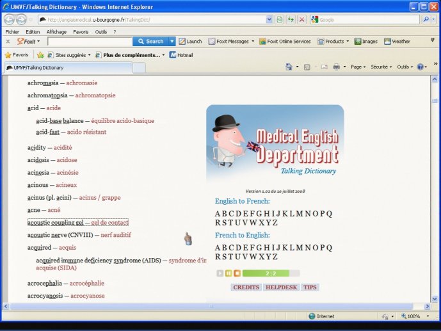
Task: Click the Foxit Search button
Action: click(x=151, y=42)
